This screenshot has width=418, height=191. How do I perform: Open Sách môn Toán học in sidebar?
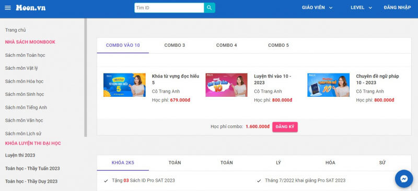point(25,55)
